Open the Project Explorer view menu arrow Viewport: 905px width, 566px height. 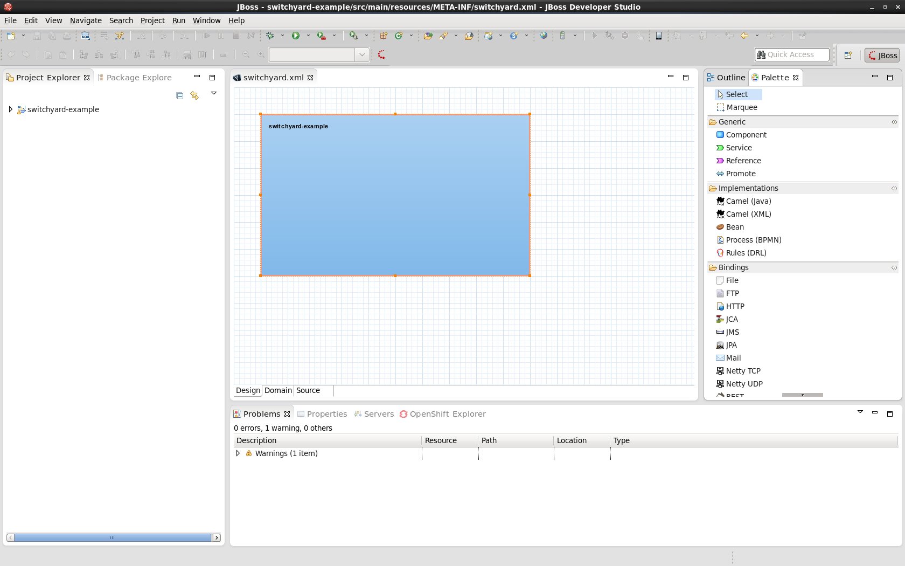tap(214, 93)
